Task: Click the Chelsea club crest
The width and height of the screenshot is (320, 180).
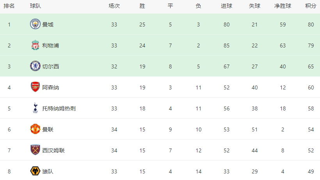Action: pyautogui.click(x=35, y=66)
